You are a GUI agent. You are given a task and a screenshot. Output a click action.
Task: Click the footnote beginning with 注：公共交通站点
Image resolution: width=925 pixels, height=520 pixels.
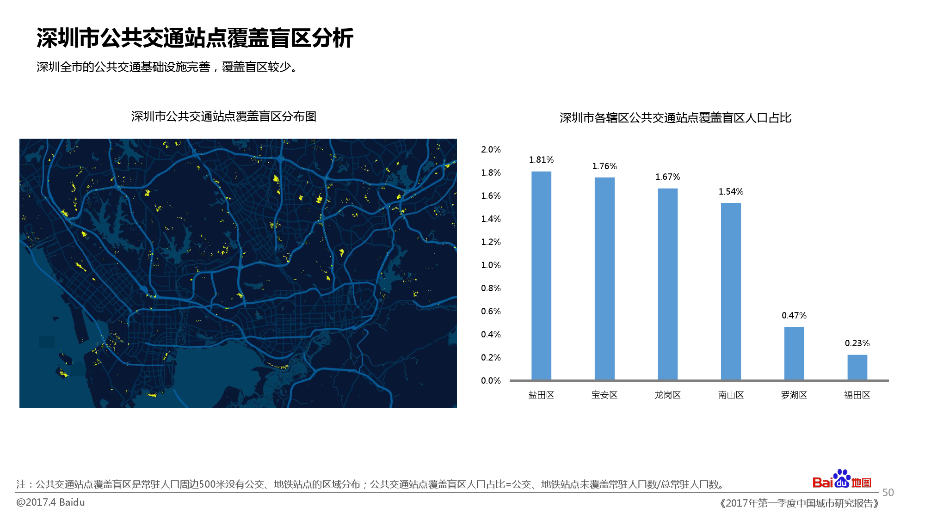[x=371, y=484]
